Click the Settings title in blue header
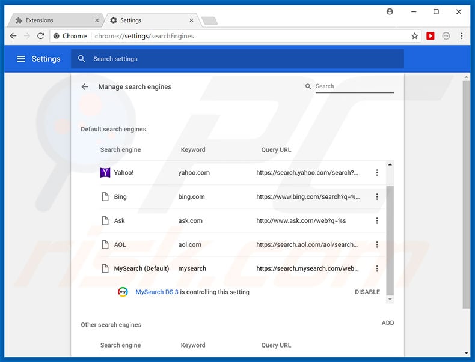The width and height of the screenshot is (475, 362). coord(46,59)
